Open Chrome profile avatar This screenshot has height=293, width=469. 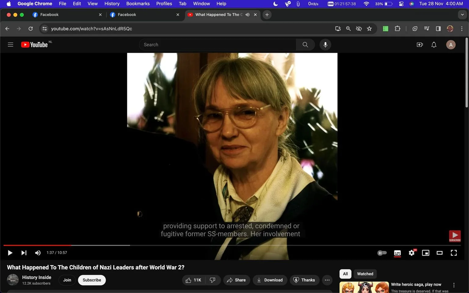click(x=450, y=29)
